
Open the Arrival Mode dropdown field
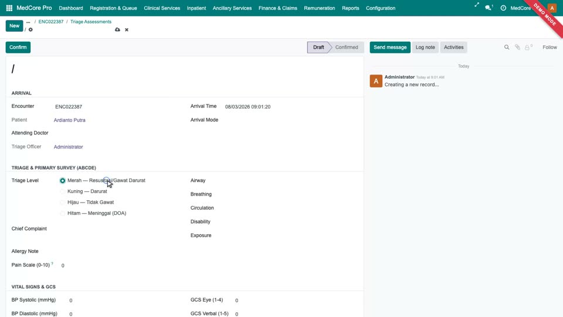pyautogui.click(x=291, y=120)
